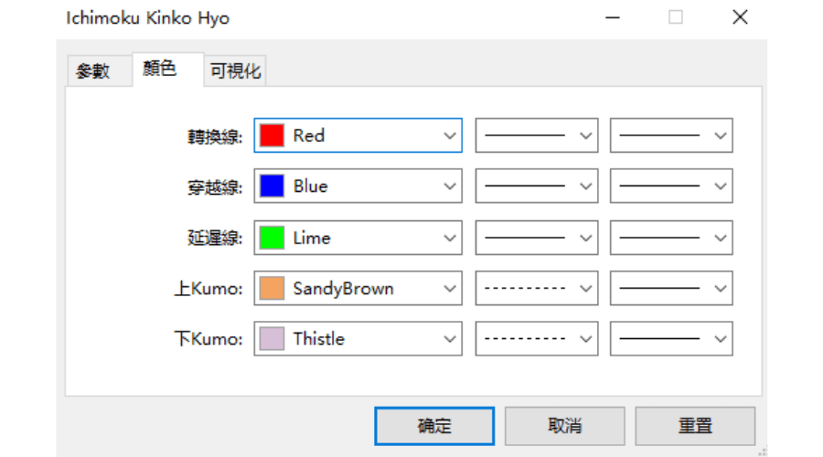
Task: Switch to the 參數 tab
Action: pyautogui.click(x=92, y=71)
